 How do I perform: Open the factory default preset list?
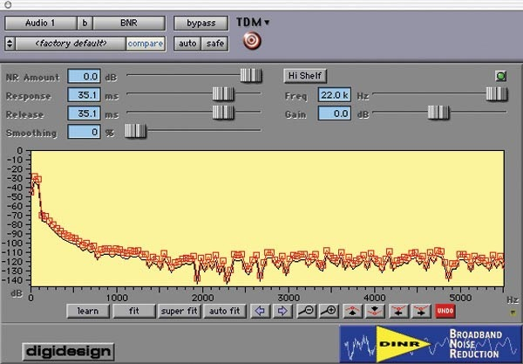click(71, 43)
